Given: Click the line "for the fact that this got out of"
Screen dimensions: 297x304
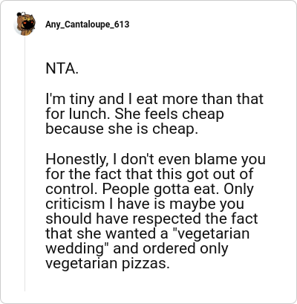Looking at the screenshot, I should [149, 174].
